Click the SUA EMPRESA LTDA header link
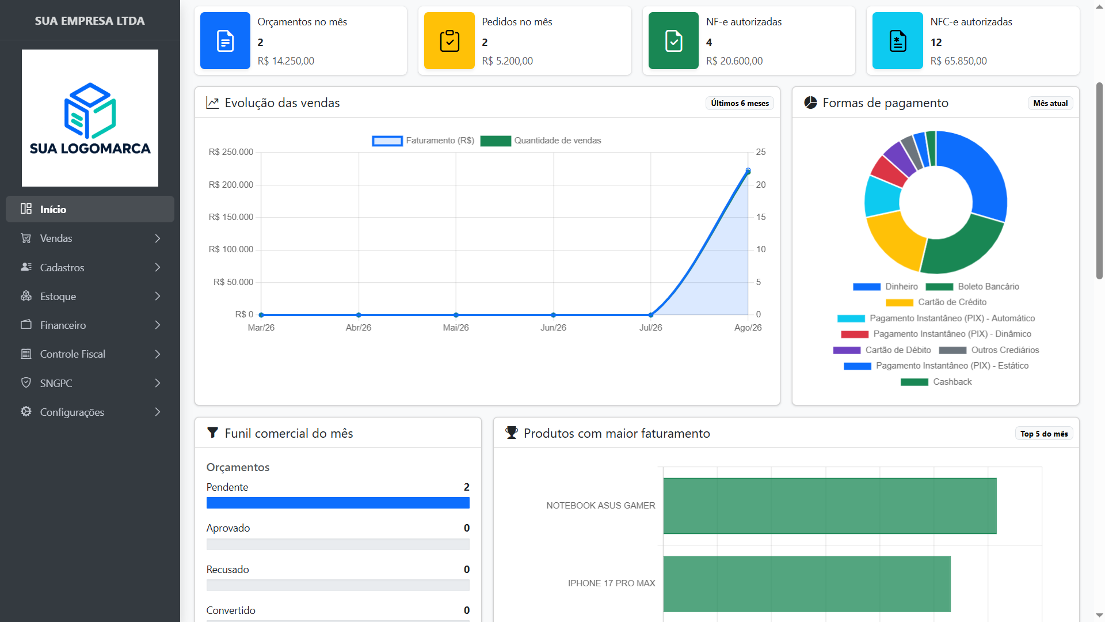 (x=90, y=21)
